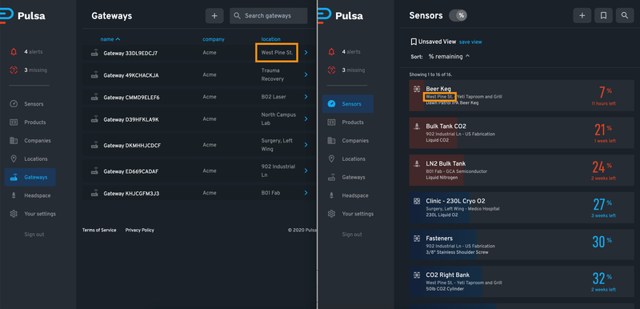Sort gateways by name column header
The image size is (640, 309).
pos(110,39)
